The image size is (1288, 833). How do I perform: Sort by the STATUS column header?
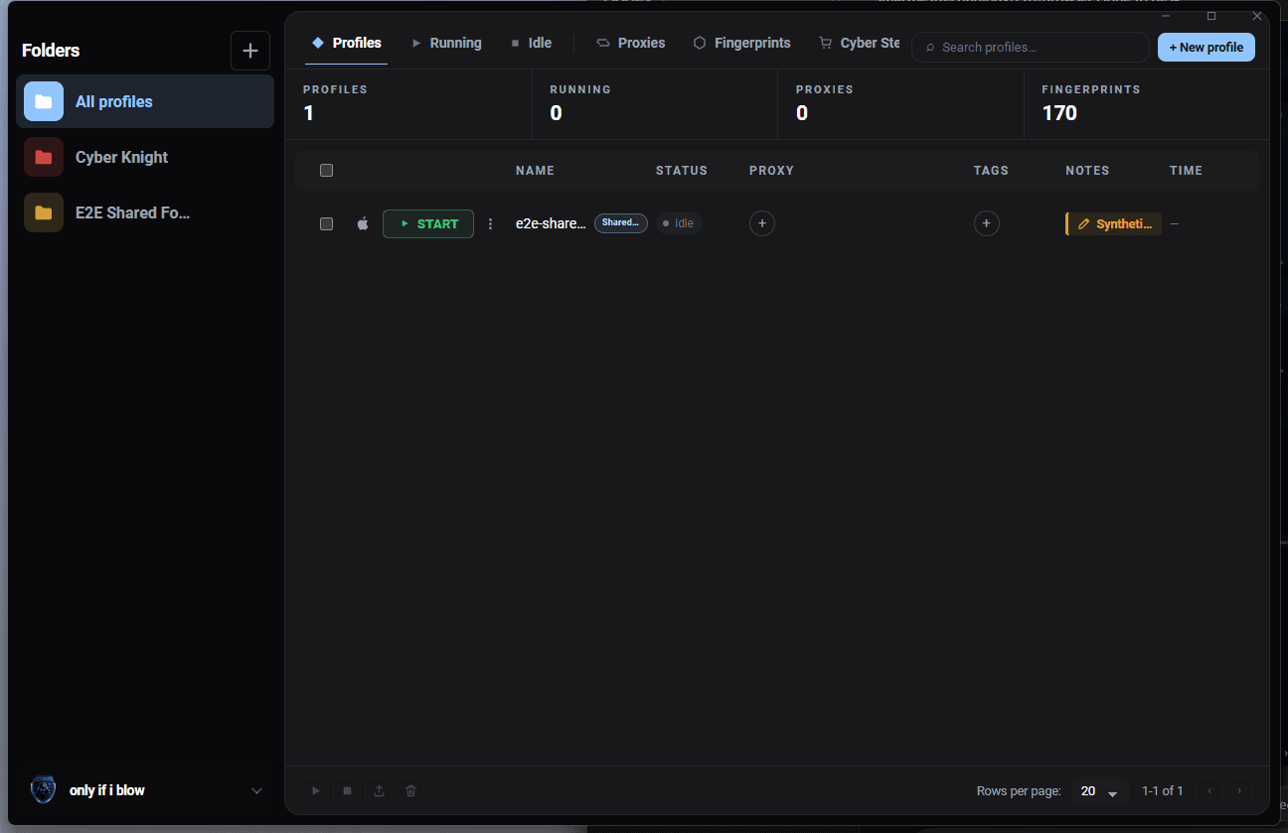(682, 171)
